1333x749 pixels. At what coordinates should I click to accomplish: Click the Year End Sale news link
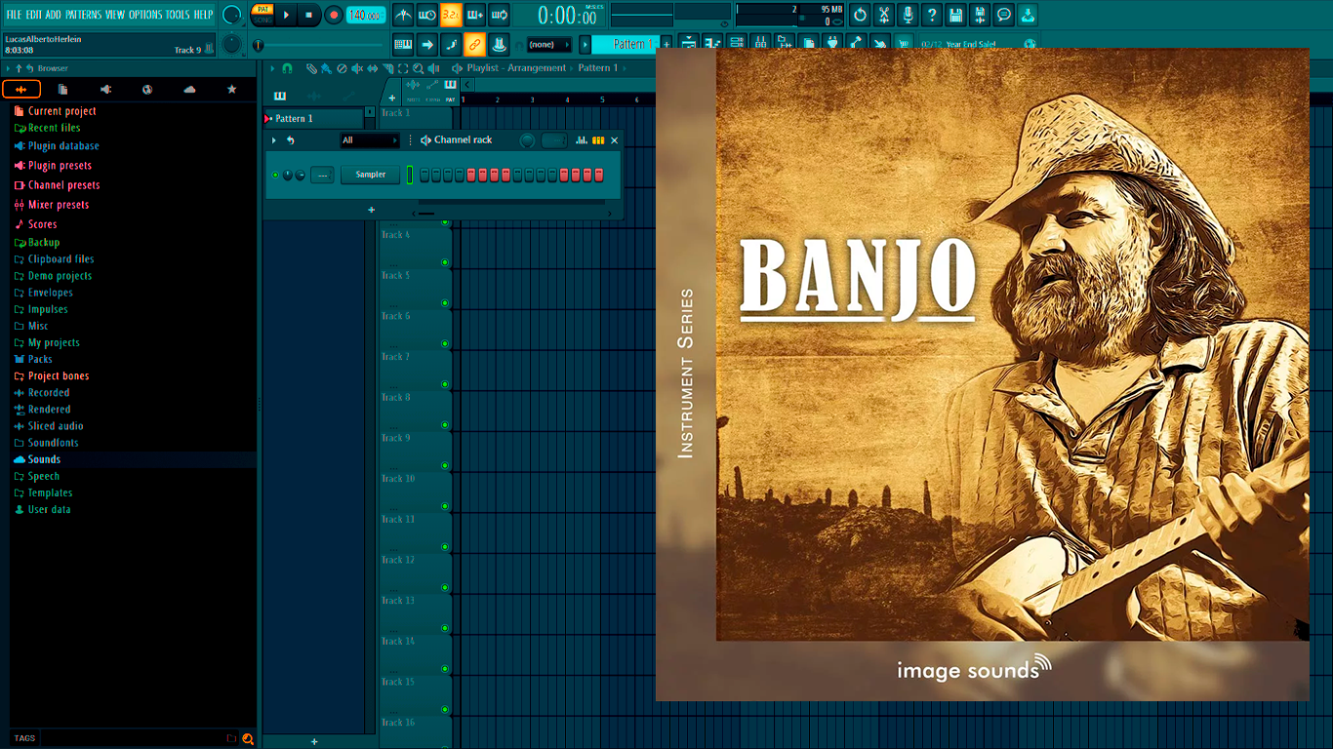coord(971,44)
